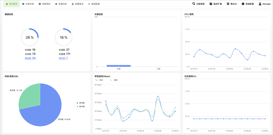Open 服务扩展 label in top bar
Image resolution: width=273 pixels, height=135 pixels.
tap(218, 4)
